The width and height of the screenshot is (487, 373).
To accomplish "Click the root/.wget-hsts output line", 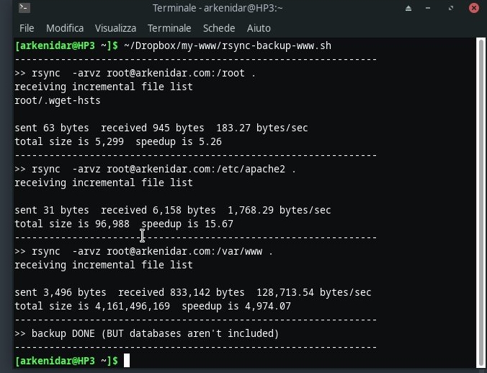I will click(x=58, y=100).
